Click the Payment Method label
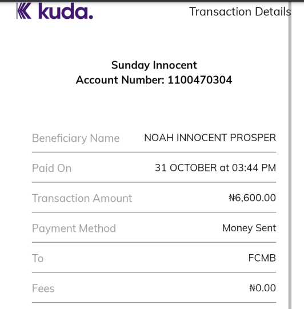 (74, 228)
